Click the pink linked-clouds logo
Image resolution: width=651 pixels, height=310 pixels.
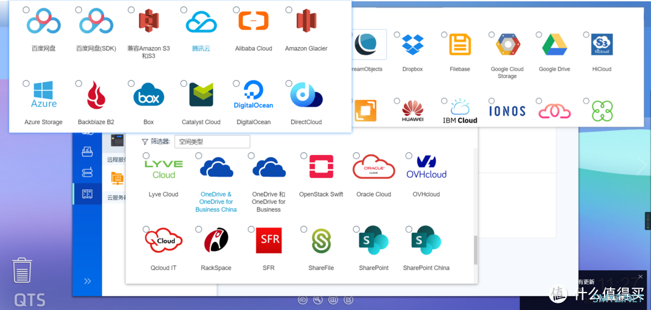tap(555, 112)
